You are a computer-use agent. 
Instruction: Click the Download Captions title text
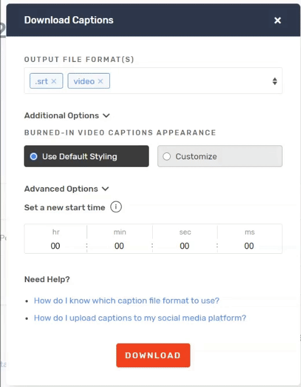click(x=69, y=20)
